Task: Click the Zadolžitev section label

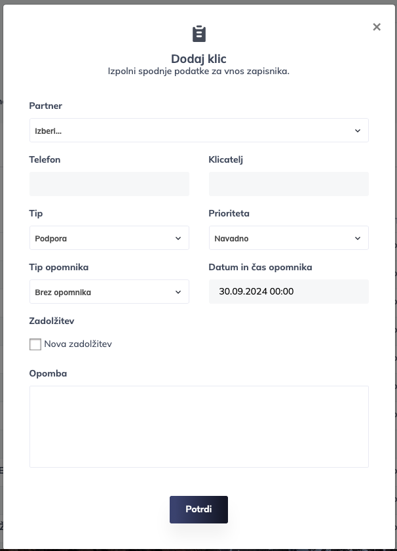Action: 52,321
